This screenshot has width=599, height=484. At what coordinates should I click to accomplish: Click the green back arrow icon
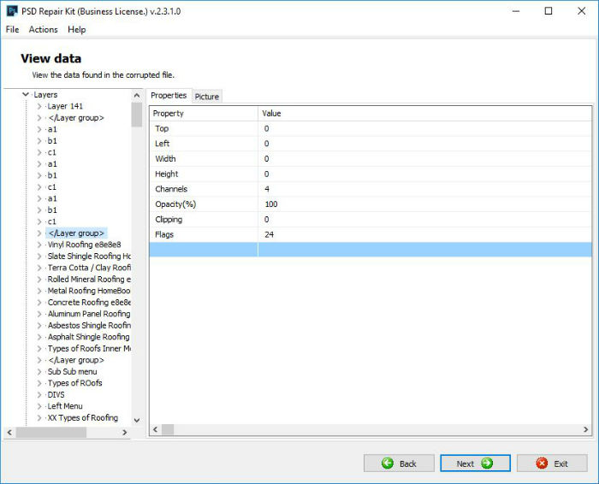(x=388, y=463)
